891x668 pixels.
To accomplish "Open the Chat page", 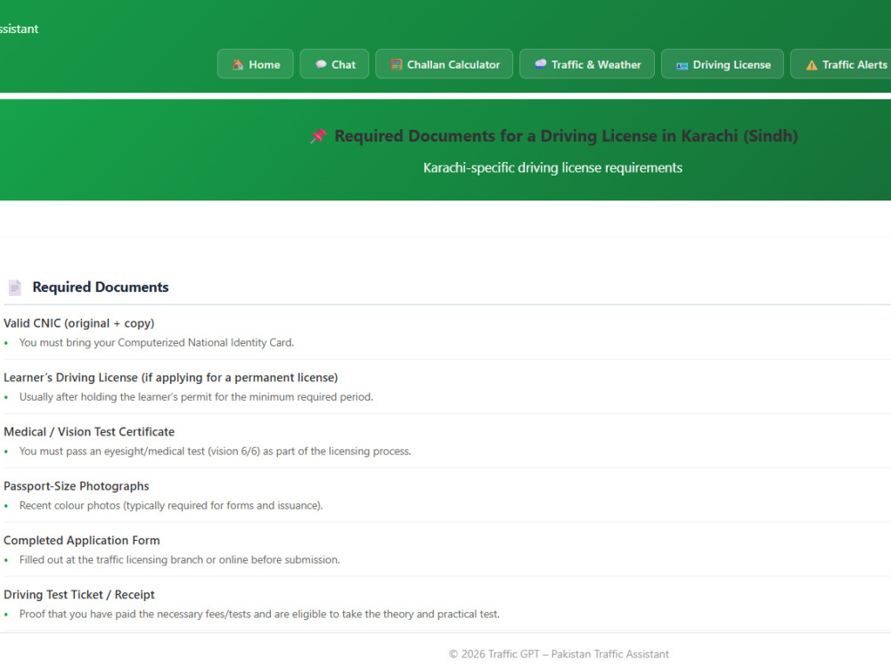I will pyautogui.click(x=334, y=64).
